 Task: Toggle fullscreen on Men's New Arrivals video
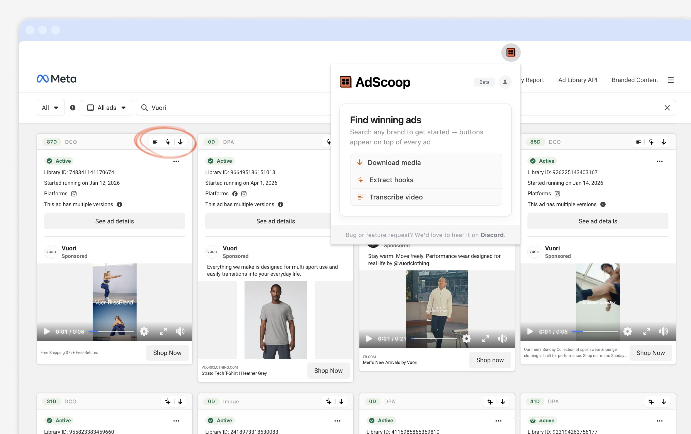(485, 339)
